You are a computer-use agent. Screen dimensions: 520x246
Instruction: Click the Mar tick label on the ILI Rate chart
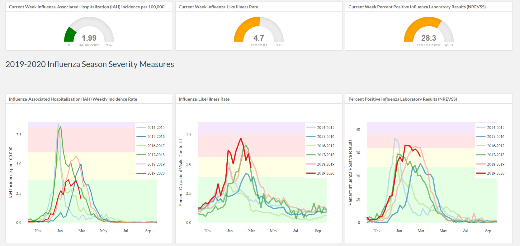coord(252,231)
